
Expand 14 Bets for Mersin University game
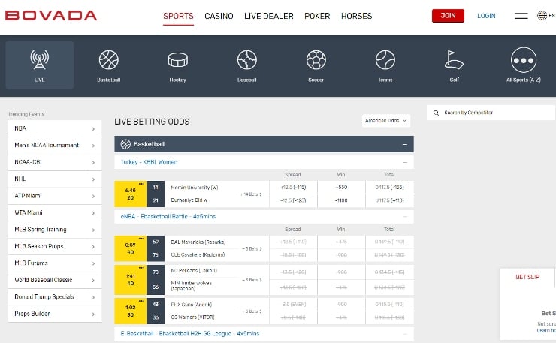click(252, 194)
